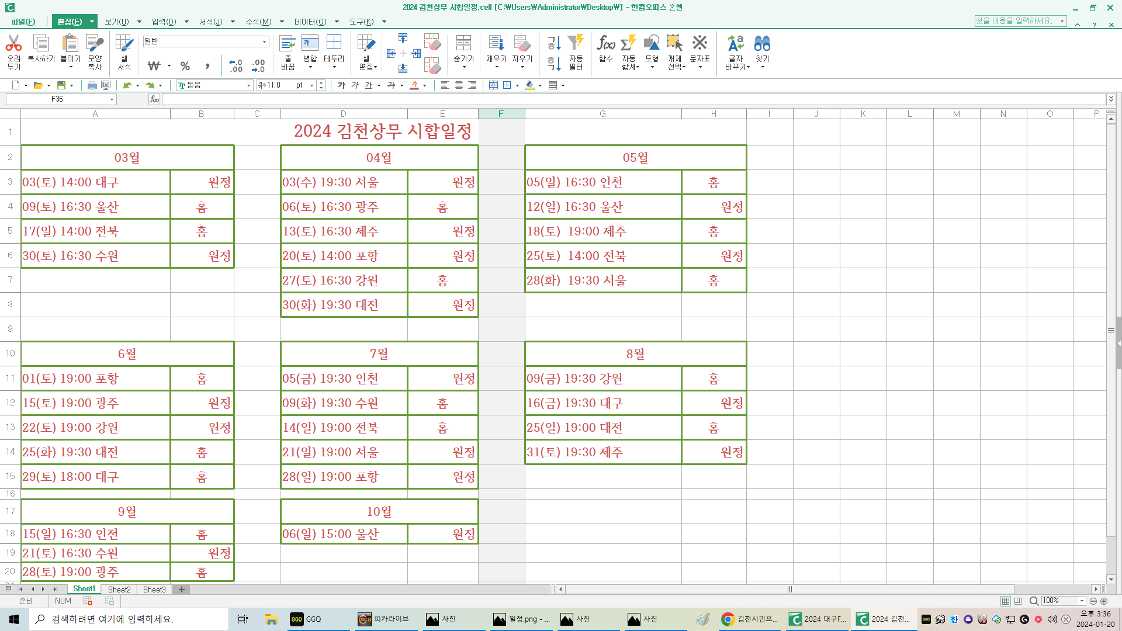Viewport: 1122px width, 631px height.
Task: Open 셀 서식 cell format icon
Action: tap(124, 44)
